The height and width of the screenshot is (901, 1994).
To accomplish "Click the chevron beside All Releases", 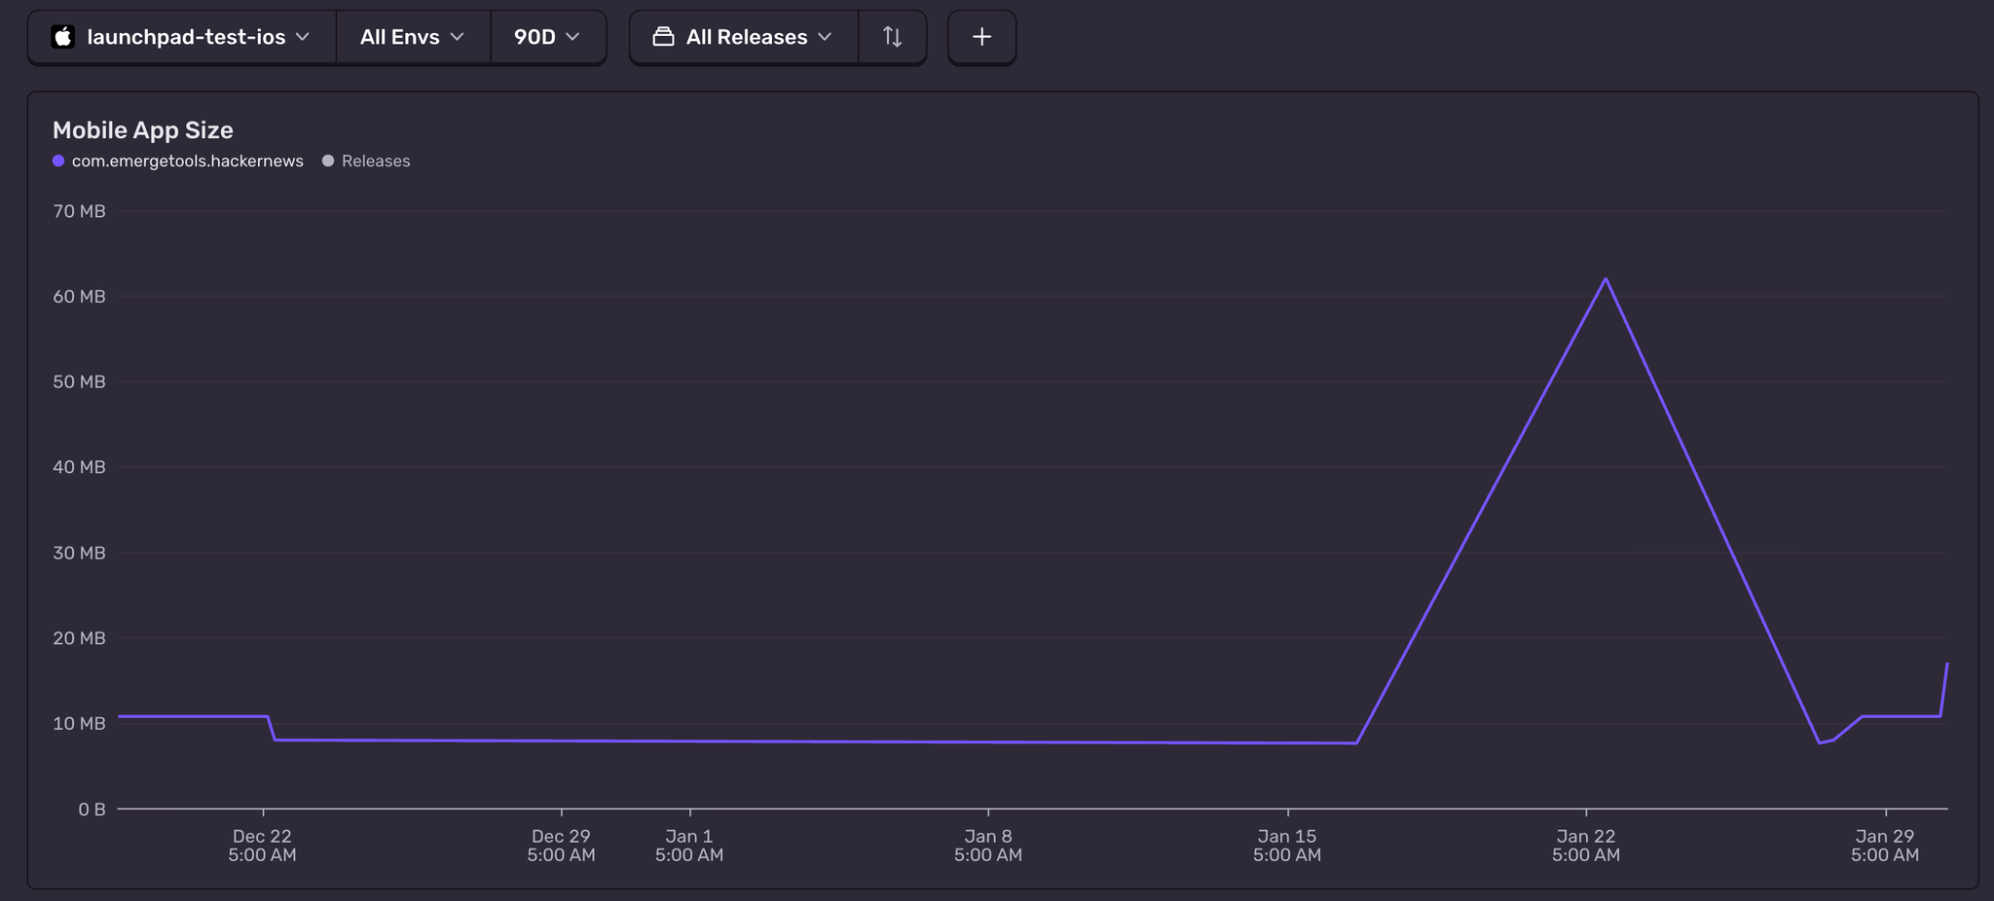I will [826, 36].
